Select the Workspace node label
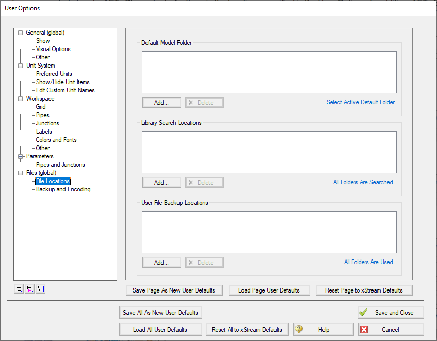 click(40, 99)
